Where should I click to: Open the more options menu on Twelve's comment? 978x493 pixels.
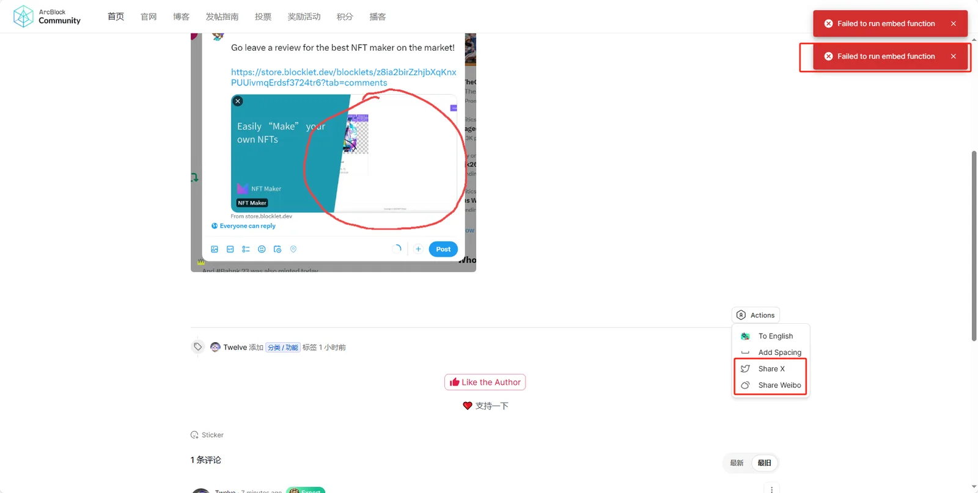[x=772, y=489]
